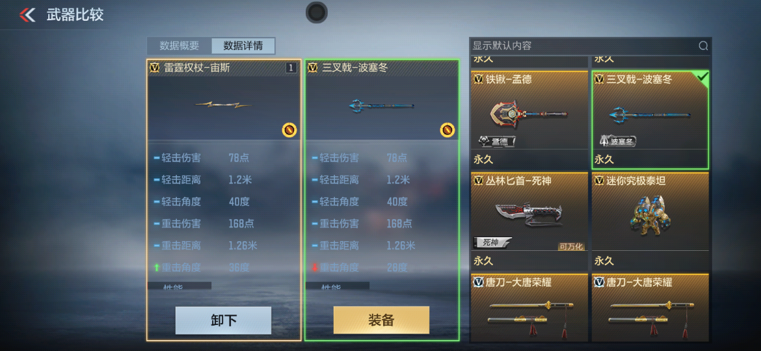Expand the 性能 section under 雷霆权杖
The width and height of the screenshot is (761, 351).
click(180, 285)
